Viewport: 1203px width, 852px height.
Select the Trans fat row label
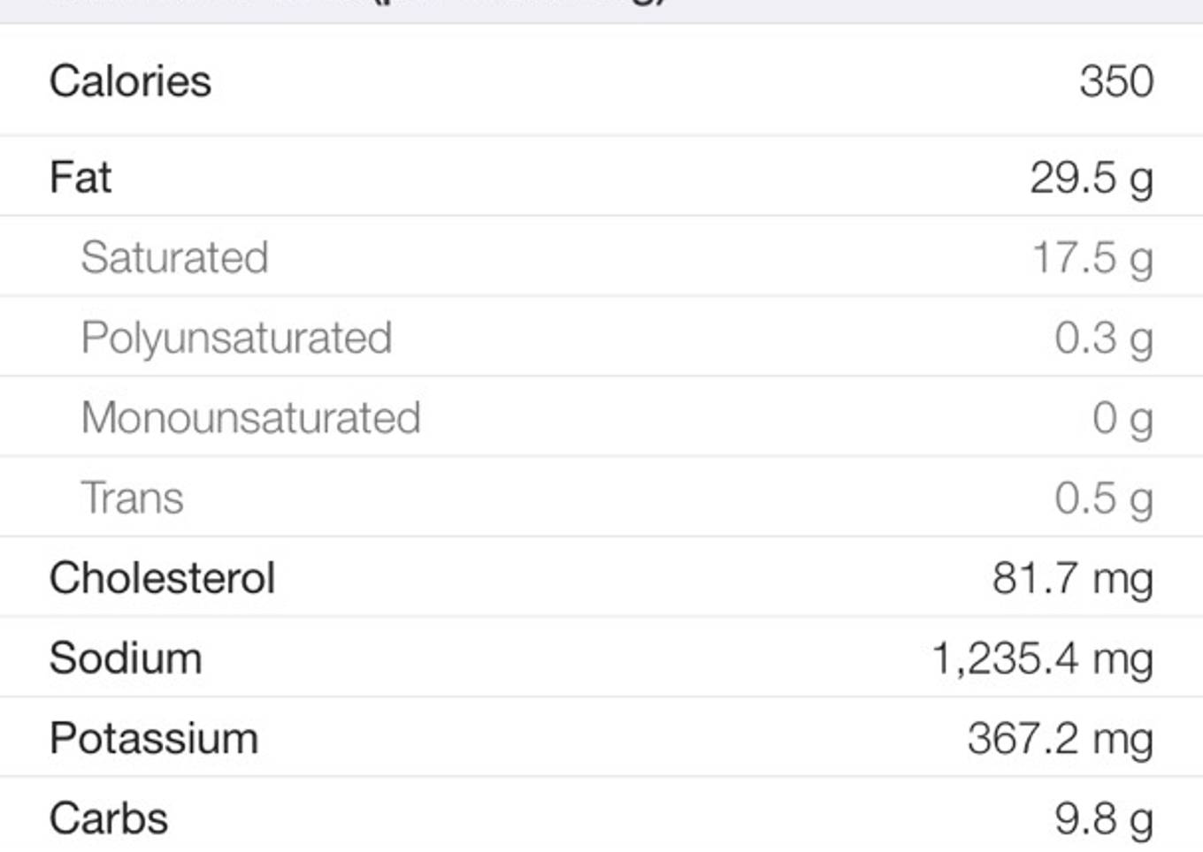(x=132, y=498)
